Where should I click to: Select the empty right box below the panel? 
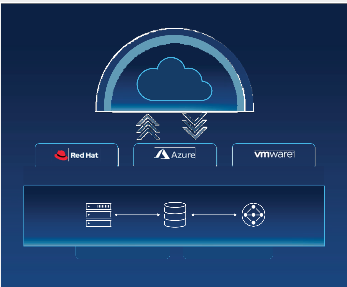(228, 252)
